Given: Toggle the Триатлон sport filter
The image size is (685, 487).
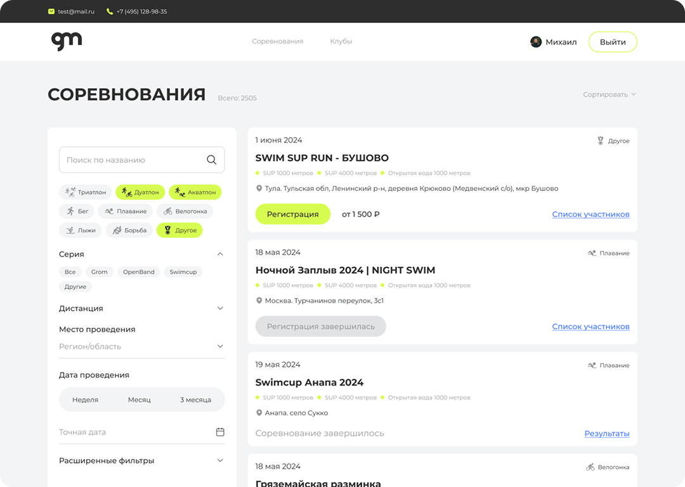Looking at the screenshot, I should pyautogui.click(x=86, y=192).
